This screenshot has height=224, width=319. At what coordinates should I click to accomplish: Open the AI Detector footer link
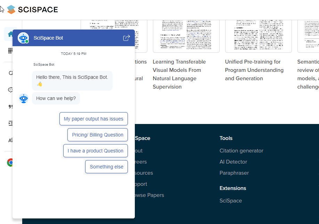(x=233, y=162)
